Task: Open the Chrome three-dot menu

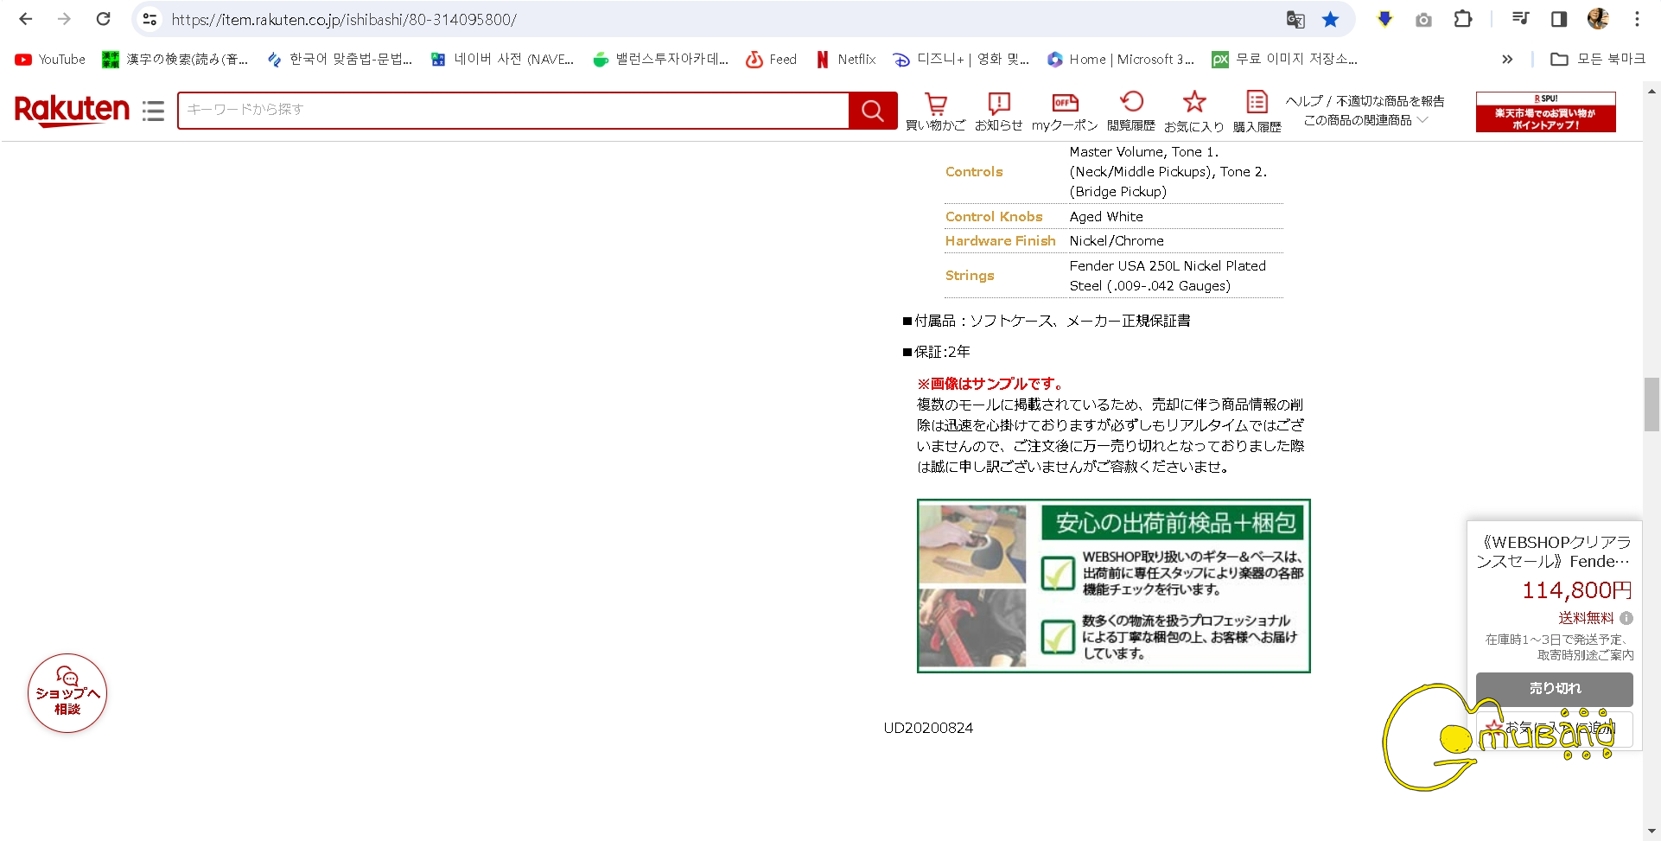Action: pyautogui.click(x=1637, y=19)
